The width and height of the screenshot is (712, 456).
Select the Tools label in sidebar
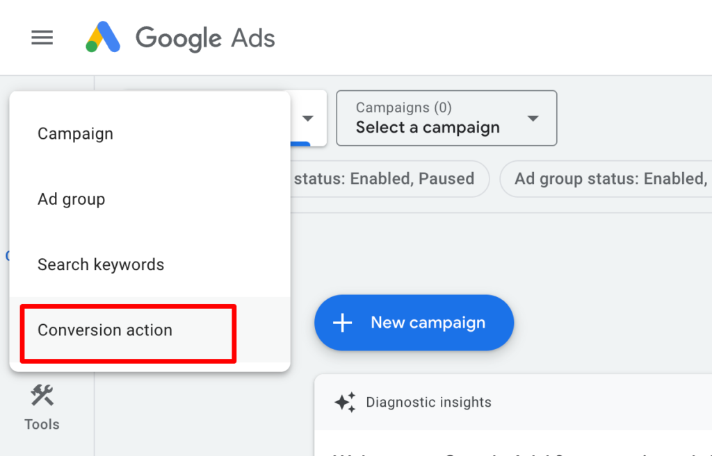(x=42, y=424)
